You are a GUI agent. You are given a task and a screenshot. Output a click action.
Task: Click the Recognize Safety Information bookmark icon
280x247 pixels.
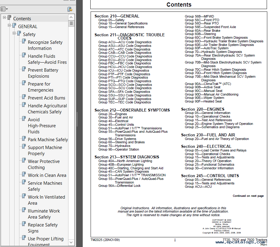[24, 41]
